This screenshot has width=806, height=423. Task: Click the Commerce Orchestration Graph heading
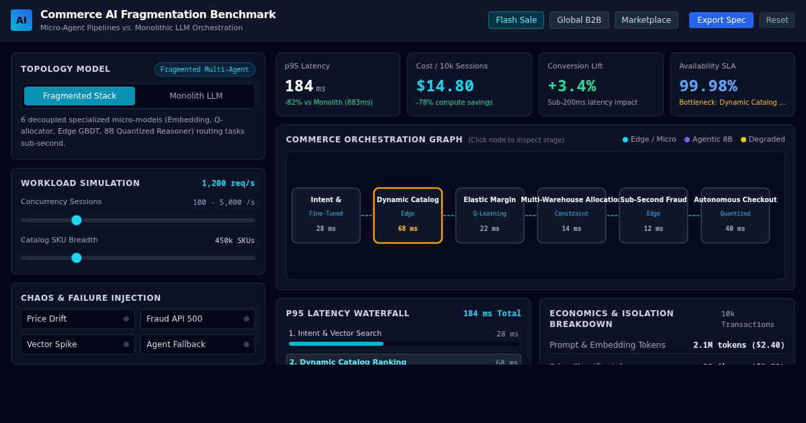[x=374, y=140]
